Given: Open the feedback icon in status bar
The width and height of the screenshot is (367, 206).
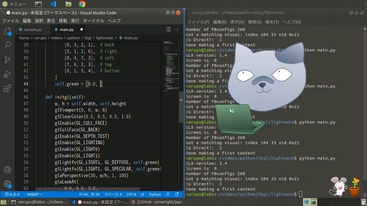Looking at the screenshot, I should point(168,195).
